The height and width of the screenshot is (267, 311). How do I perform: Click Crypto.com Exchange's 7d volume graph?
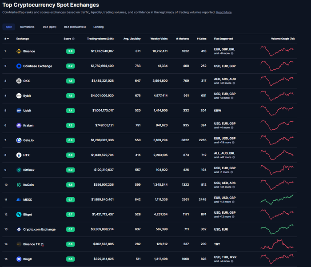tap(277, 229)
